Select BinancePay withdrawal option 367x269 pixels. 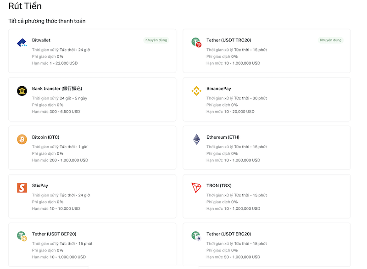(219, 89)
